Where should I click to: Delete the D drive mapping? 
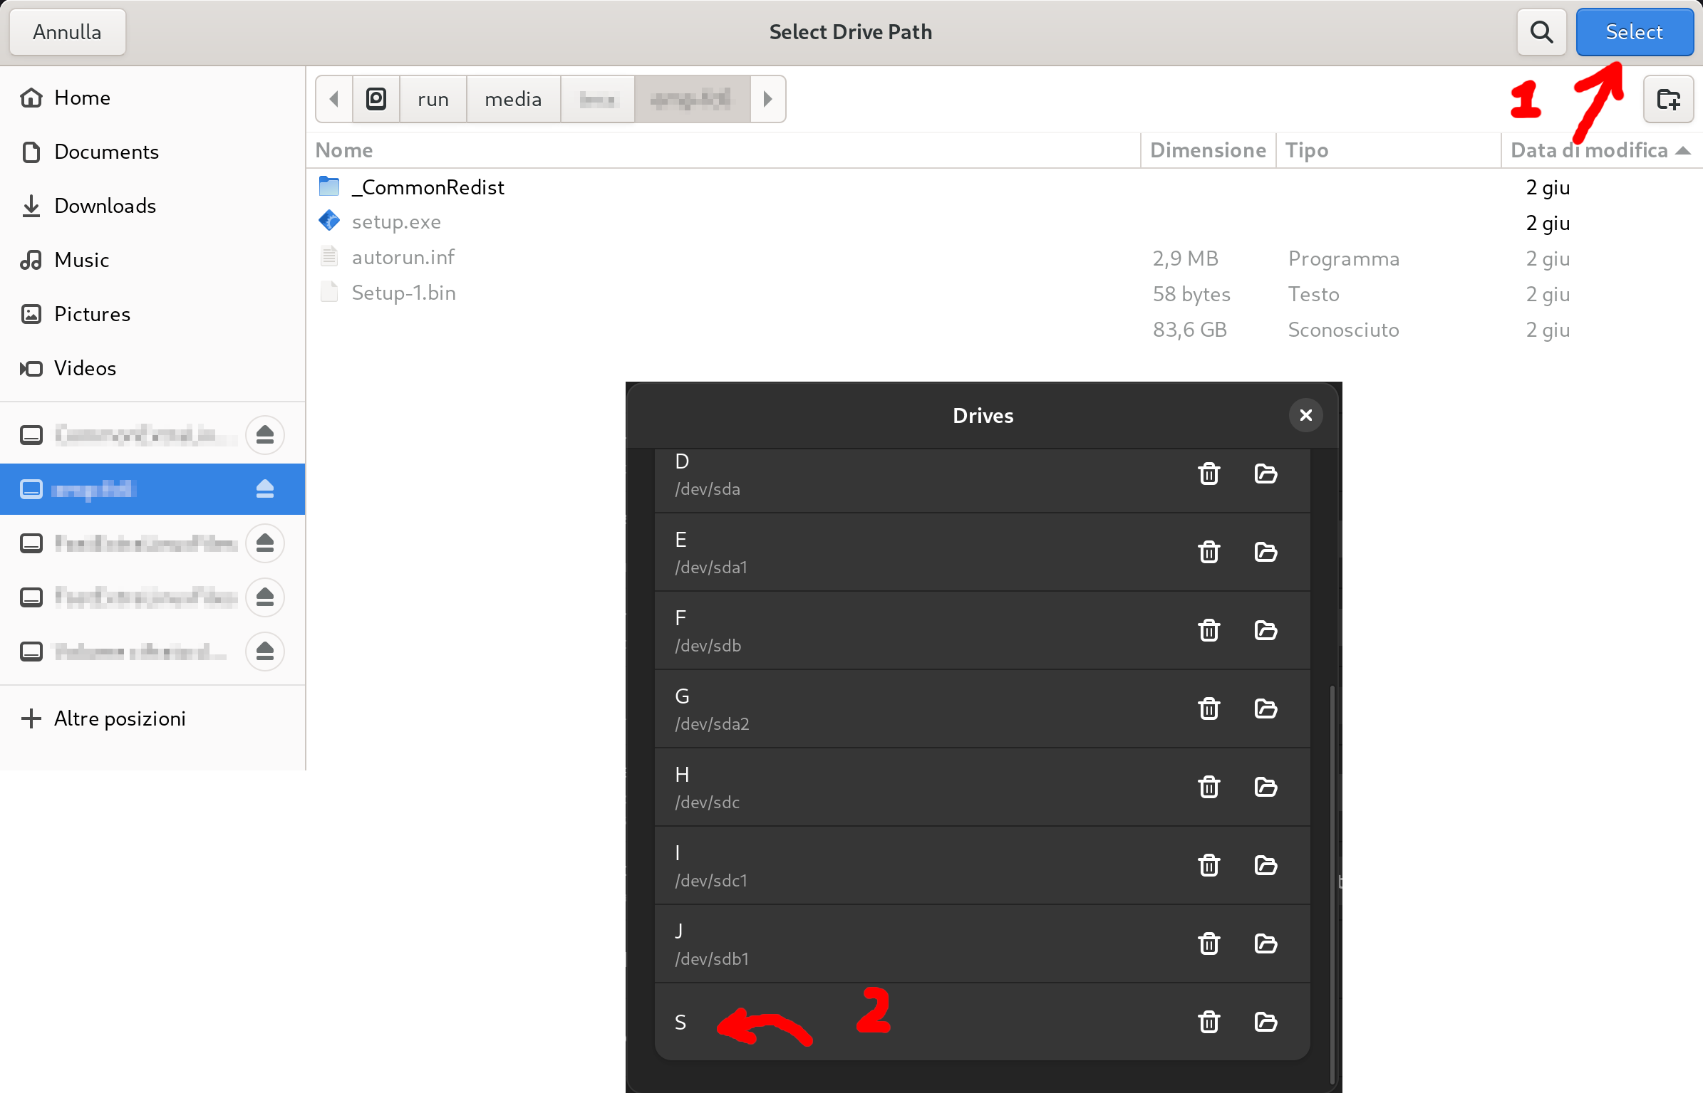(x=1208, y=474)
